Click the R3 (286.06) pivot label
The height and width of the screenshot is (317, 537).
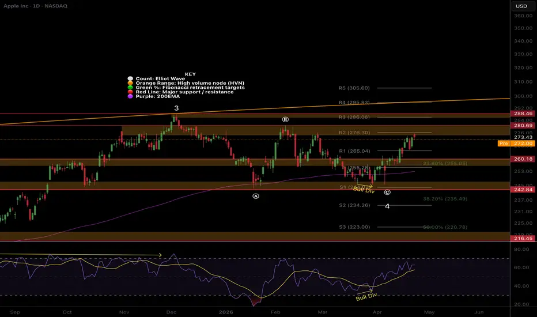[x=354, y=117]
